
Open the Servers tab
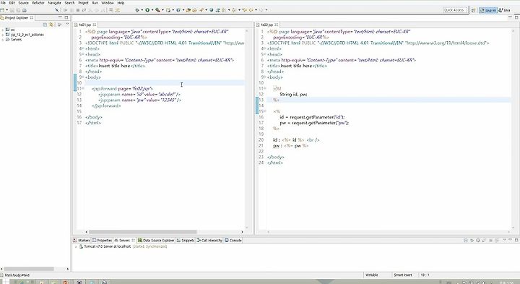[x=124, y=240]
